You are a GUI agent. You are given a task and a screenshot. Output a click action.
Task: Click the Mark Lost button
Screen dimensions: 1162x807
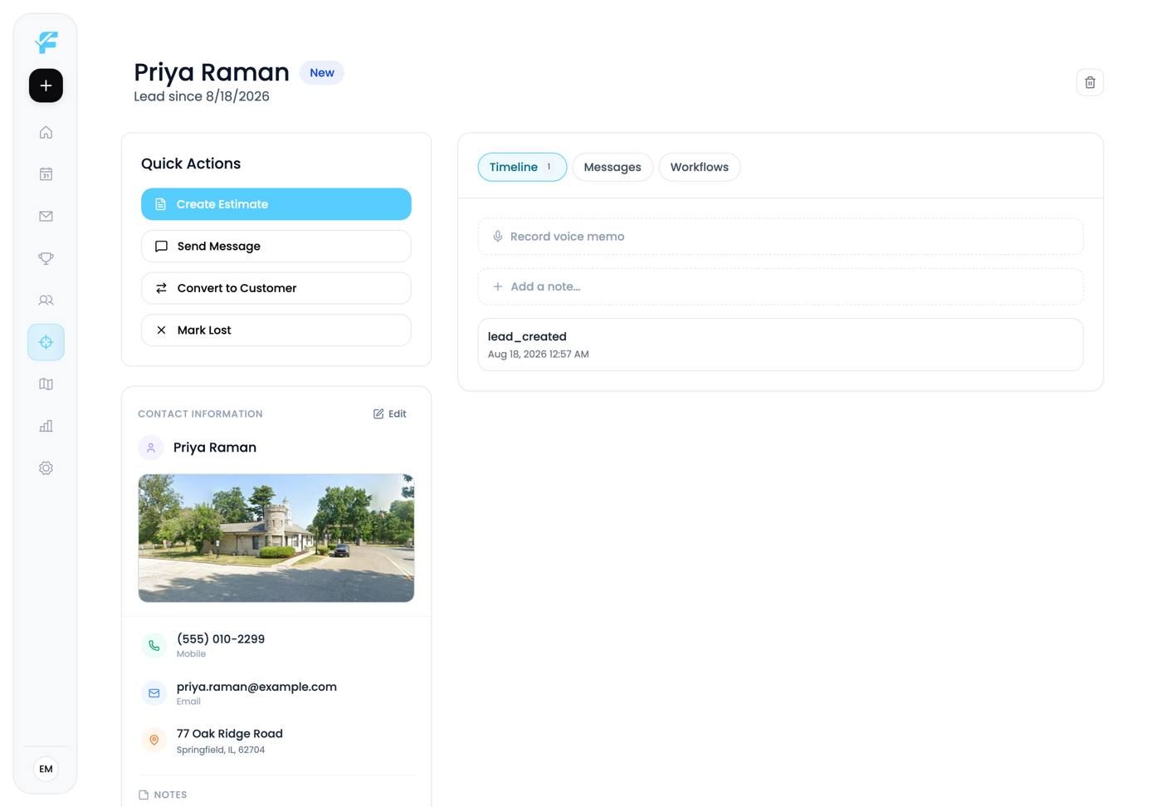point(276,330)
